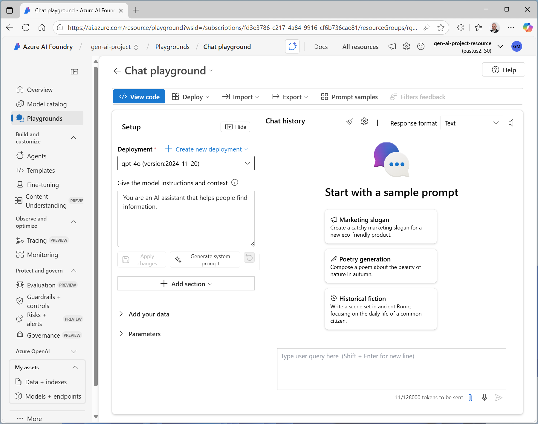Open the Response format dropdown

472,123
